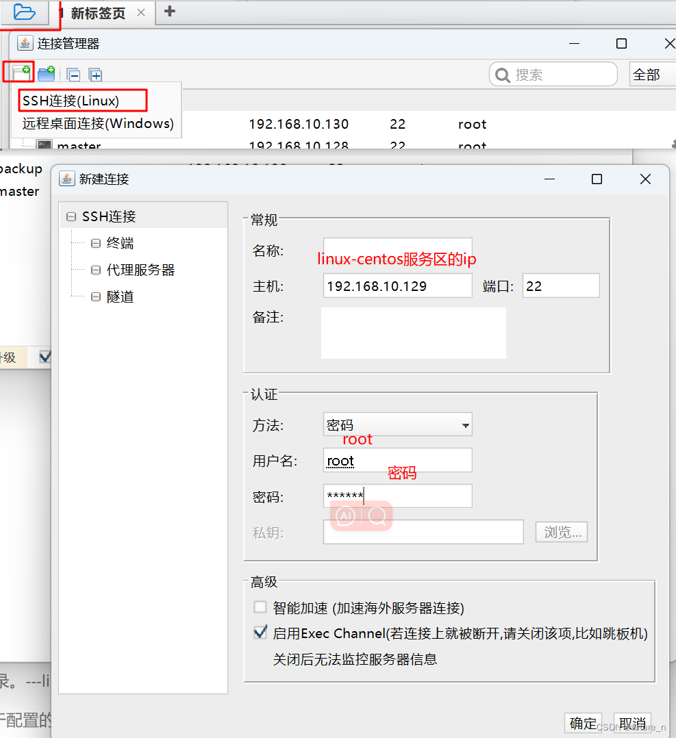The width and height of the screenshot is (676, 738).
Task: Click the new folder icon in the connection manager
Action: [46, 73]
